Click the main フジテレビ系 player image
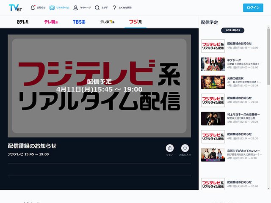Image resolution: width=271 pixels, height=203 pixels. [99, 83]
